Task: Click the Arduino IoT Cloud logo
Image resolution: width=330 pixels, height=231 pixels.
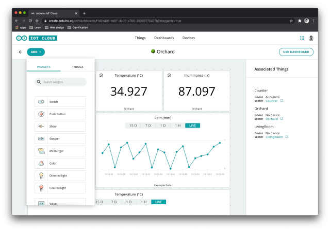Action: pyautogui.click(x=37, y=38)
